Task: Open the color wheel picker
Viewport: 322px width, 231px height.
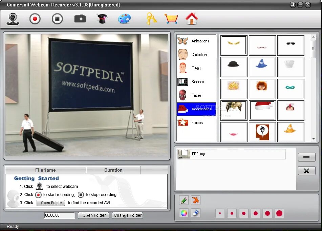Action: coord(184,213)
